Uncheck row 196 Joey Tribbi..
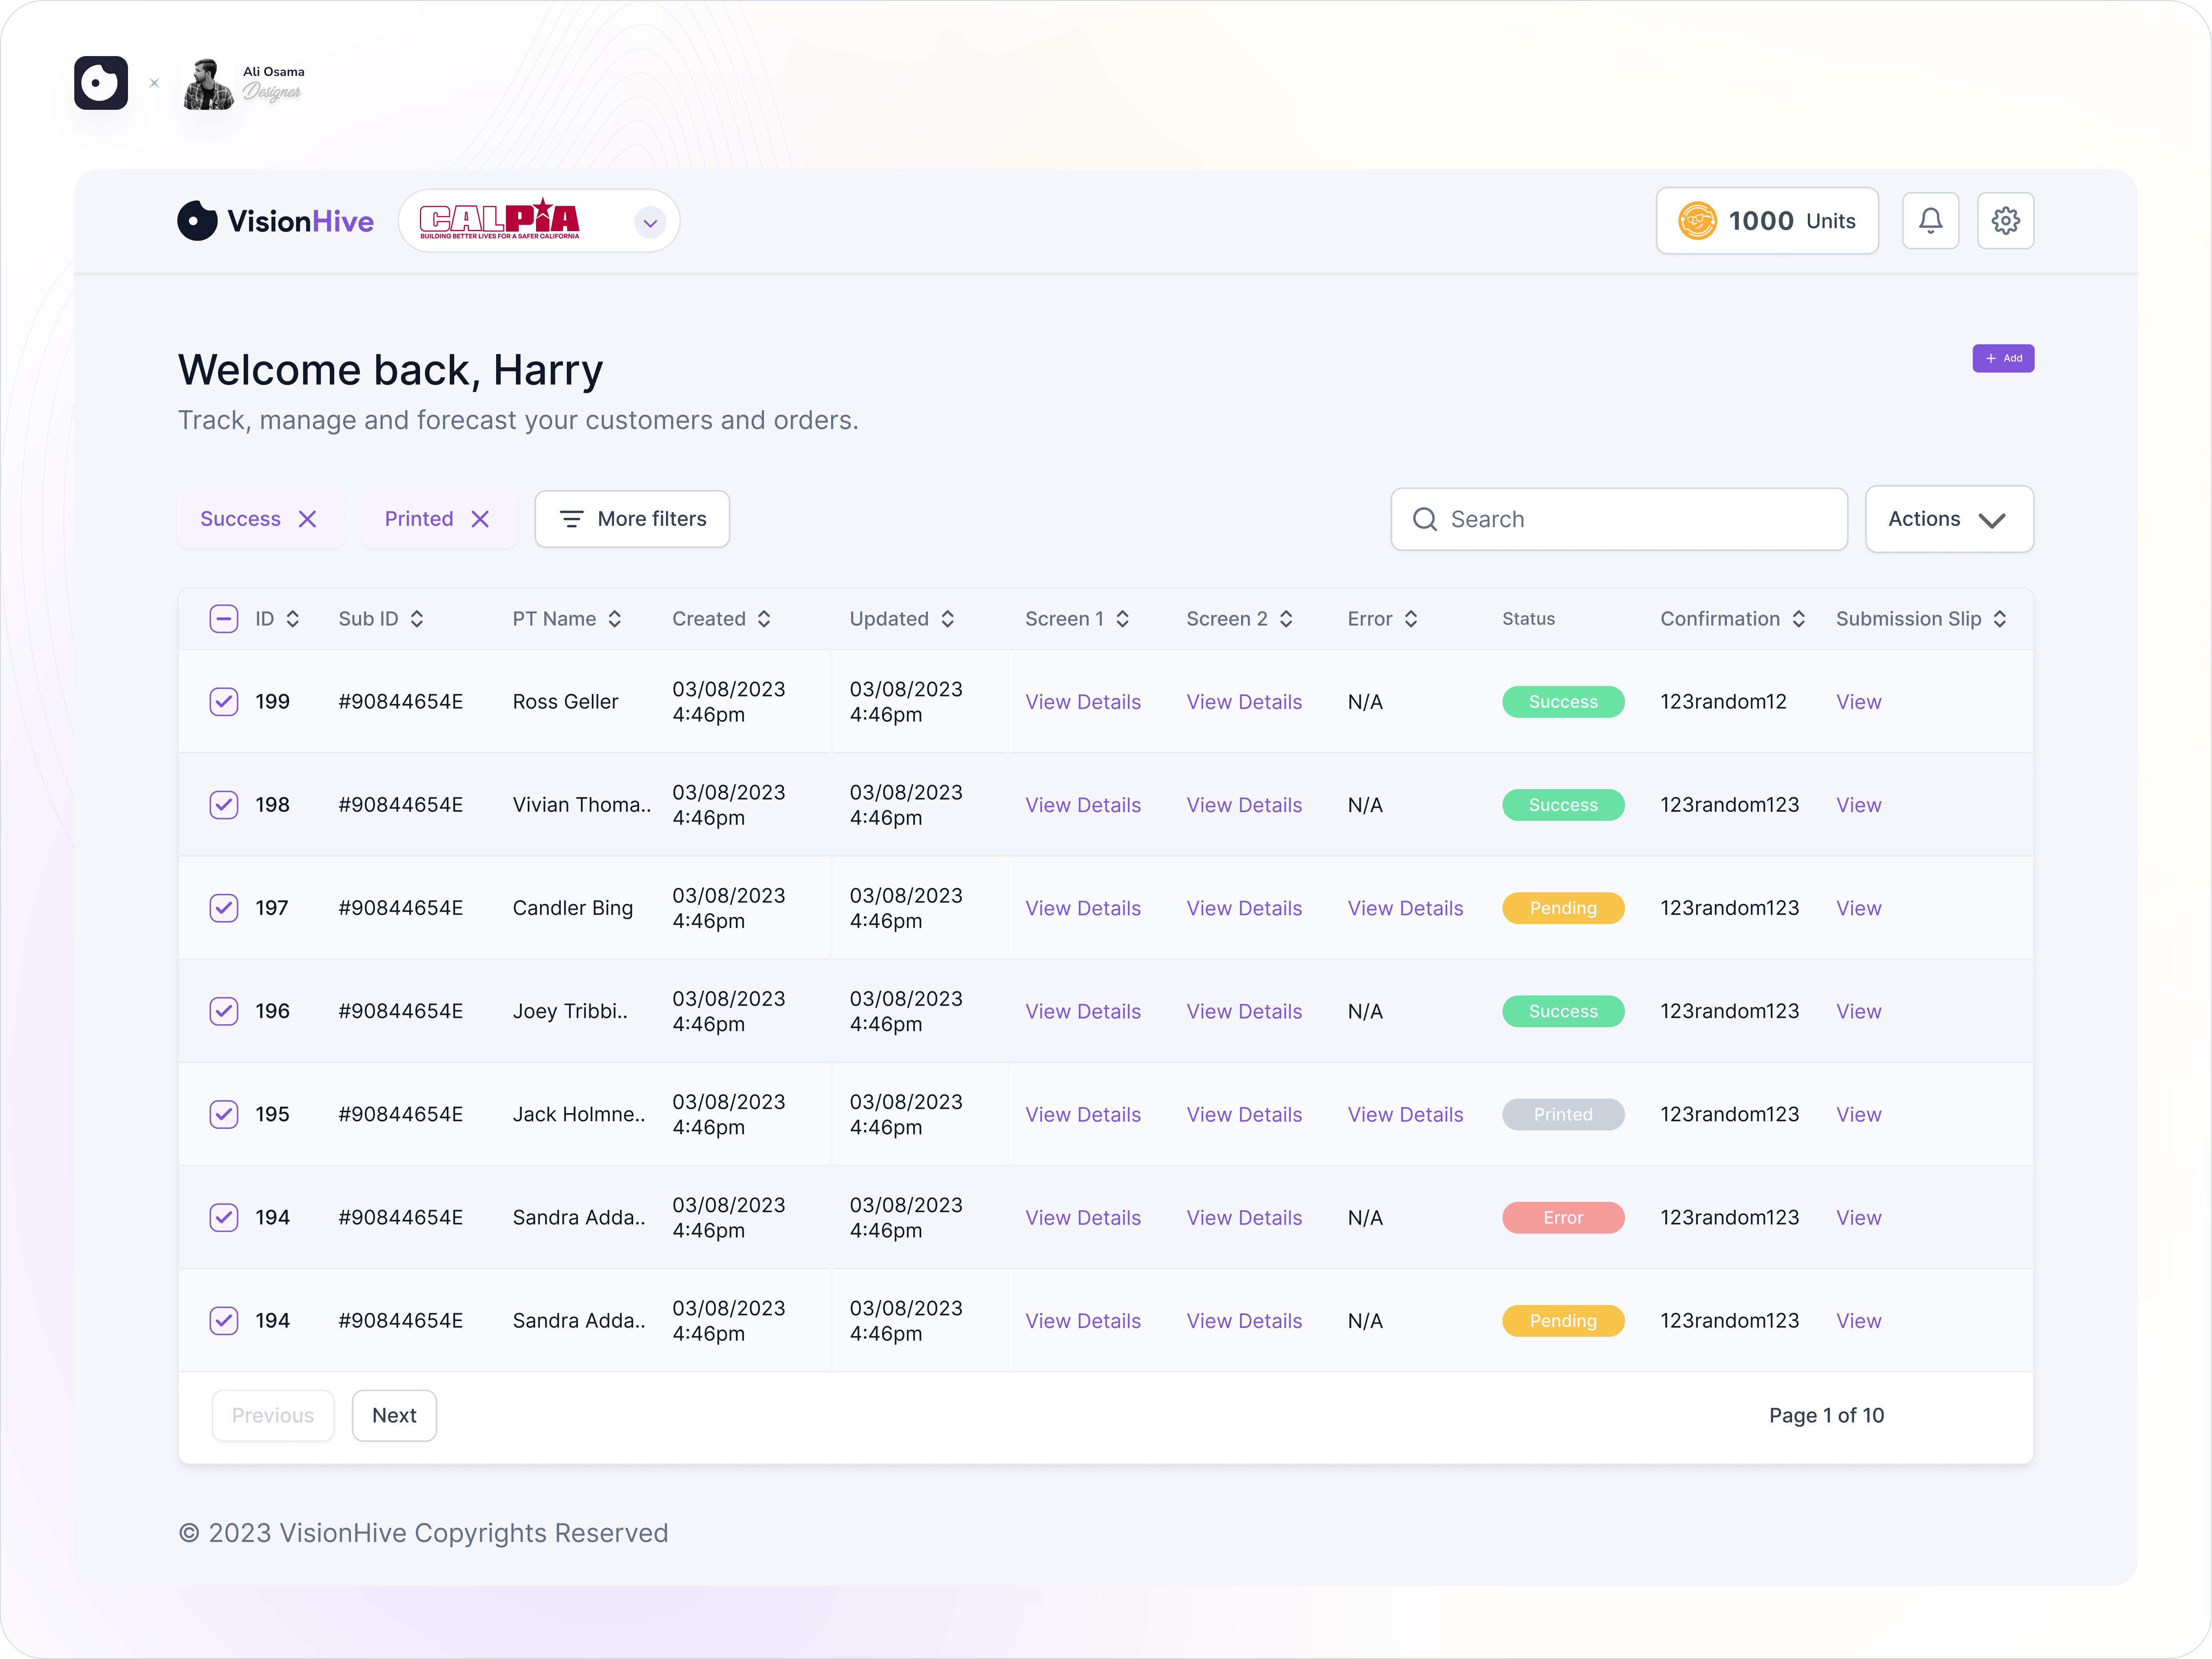This screenshot has width=2212, height=1659. [x=224, y=1011]
